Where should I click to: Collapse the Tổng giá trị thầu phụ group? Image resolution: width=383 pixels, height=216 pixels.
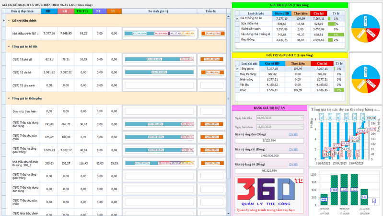coord(9,98)
